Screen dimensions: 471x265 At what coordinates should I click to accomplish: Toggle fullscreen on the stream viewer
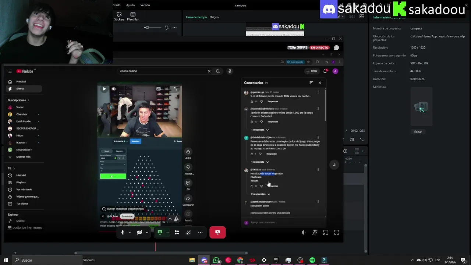coord(336,233)
